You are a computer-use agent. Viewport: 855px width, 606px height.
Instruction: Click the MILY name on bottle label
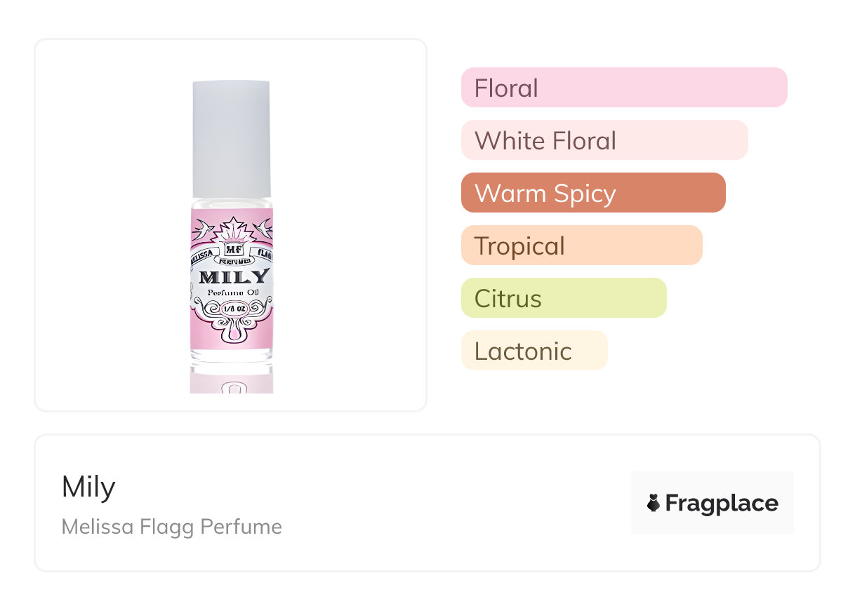[232, 276]
